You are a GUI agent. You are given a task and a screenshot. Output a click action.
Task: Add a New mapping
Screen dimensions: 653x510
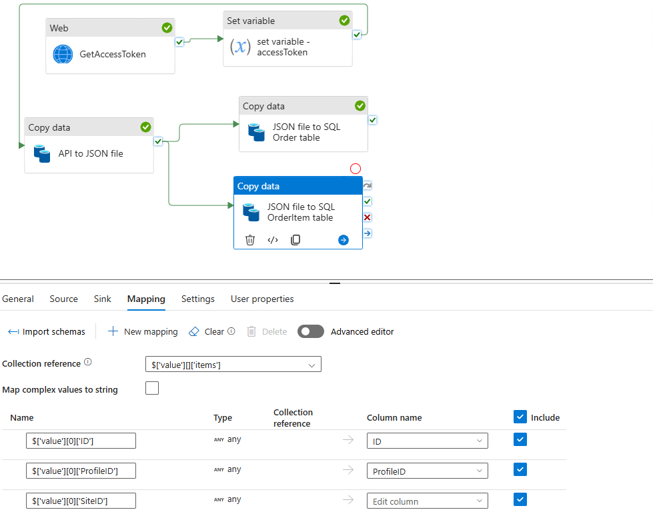[143, 331]
